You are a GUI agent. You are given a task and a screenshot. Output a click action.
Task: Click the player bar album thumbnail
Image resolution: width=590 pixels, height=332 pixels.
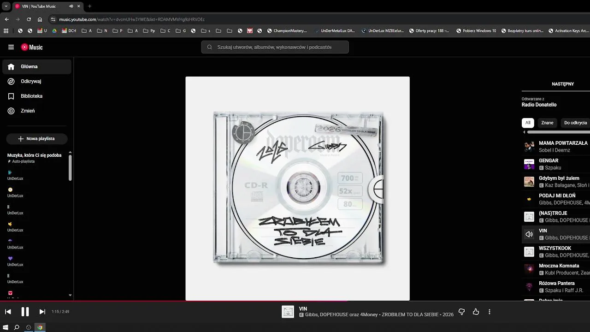coord(288,312)
